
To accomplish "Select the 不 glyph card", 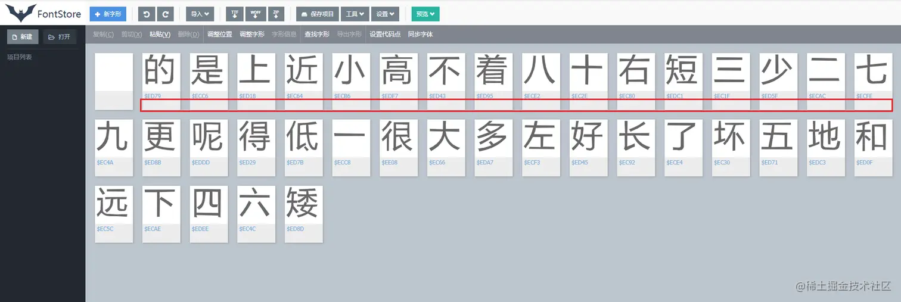I will click(446, 81).
